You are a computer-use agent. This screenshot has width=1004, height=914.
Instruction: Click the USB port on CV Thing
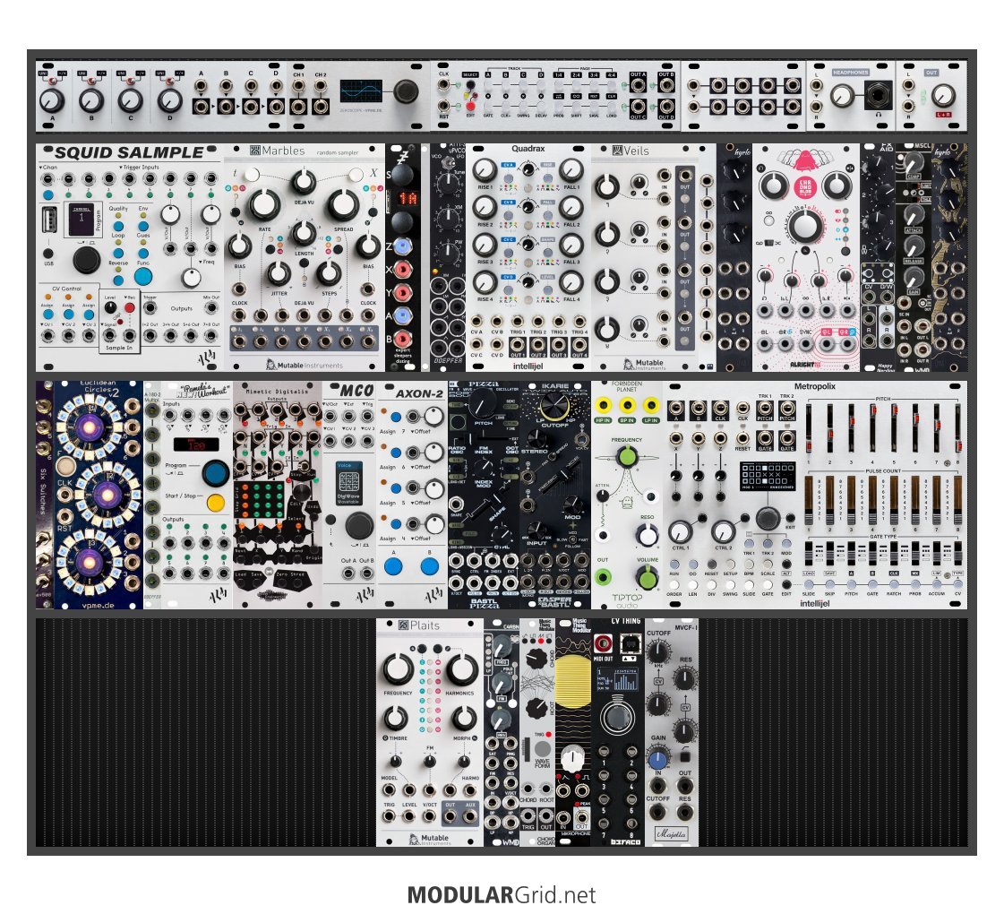point(629,642)
